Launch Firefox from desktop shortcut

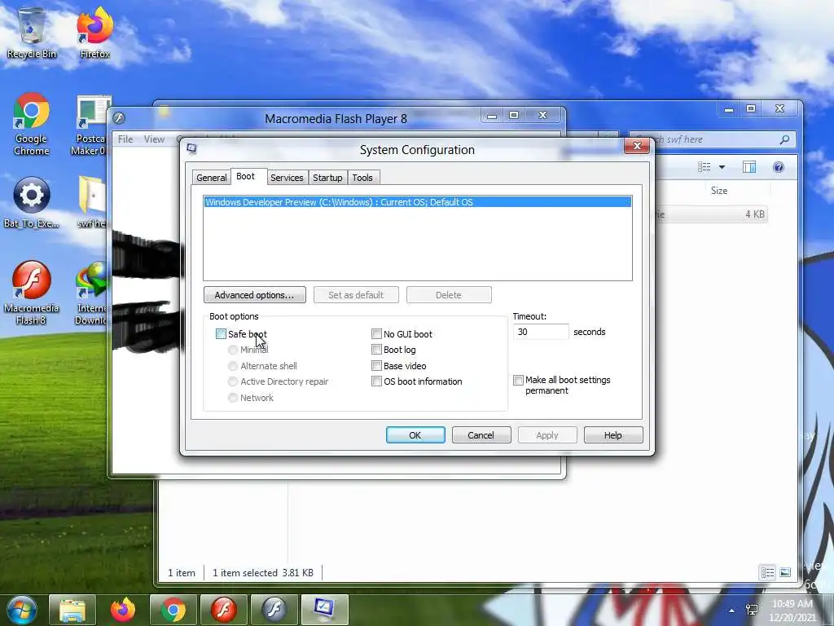94,33
